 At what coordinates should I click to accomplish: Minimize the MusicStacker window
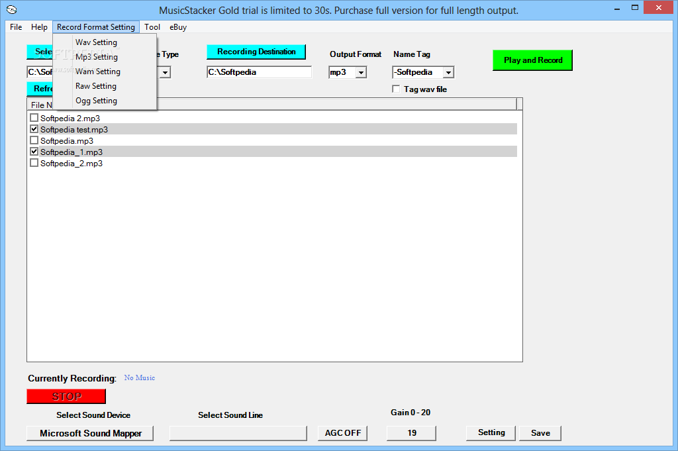tap(617, 8)
